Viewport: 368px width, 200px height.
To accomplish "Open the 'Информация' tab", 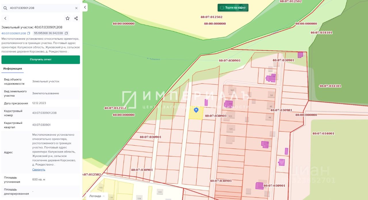I will coord(13,69).
